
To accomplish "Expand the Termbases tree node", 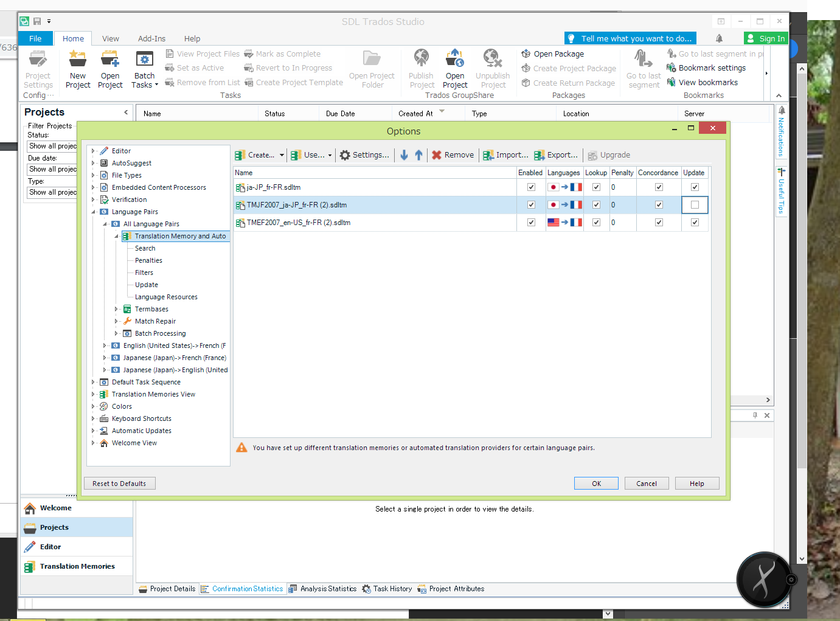I will pyautogui.click(x=116, y=309).
